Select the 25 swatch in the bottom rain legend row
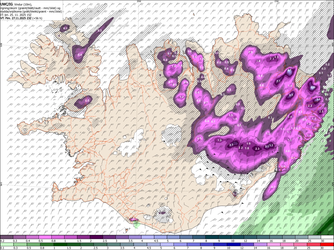This screenshot has height=250, width=334. coord(313,244)
